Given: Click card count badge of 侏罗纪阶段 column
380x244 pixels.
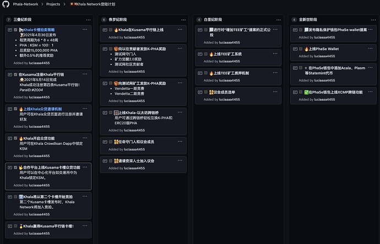Looking at the screenshot, I should tap(104, 20).
